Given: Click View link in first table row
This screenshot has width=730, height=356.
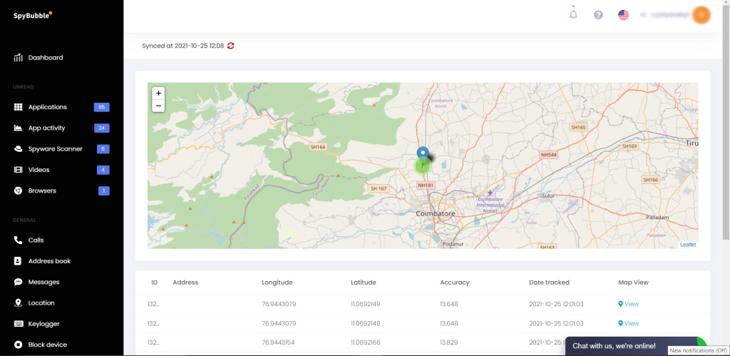Looking at the screenshot, I should click(x=629, y=304).
